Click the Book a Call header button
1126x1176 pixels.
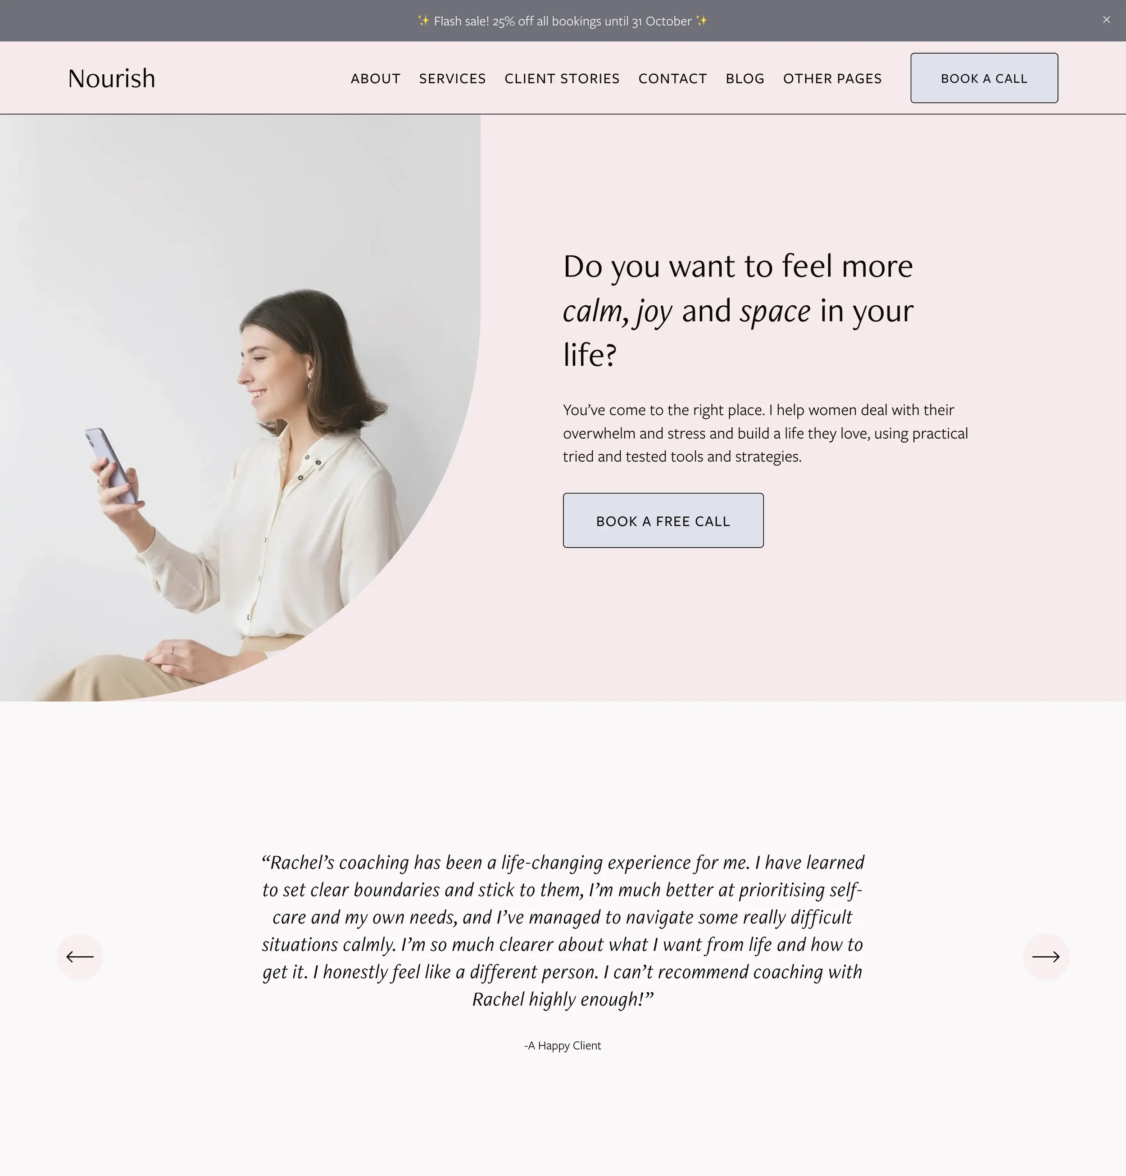pos(985,78)
